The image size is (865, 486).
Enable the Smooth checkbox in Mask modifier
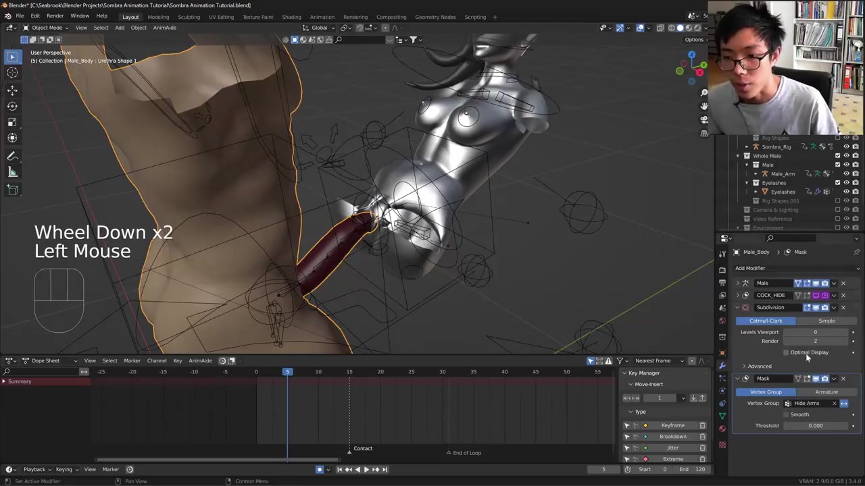pos(786,414)
